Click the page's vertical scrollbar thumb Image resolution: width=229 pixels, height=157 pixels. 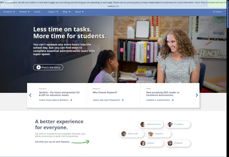click(228, 14)
